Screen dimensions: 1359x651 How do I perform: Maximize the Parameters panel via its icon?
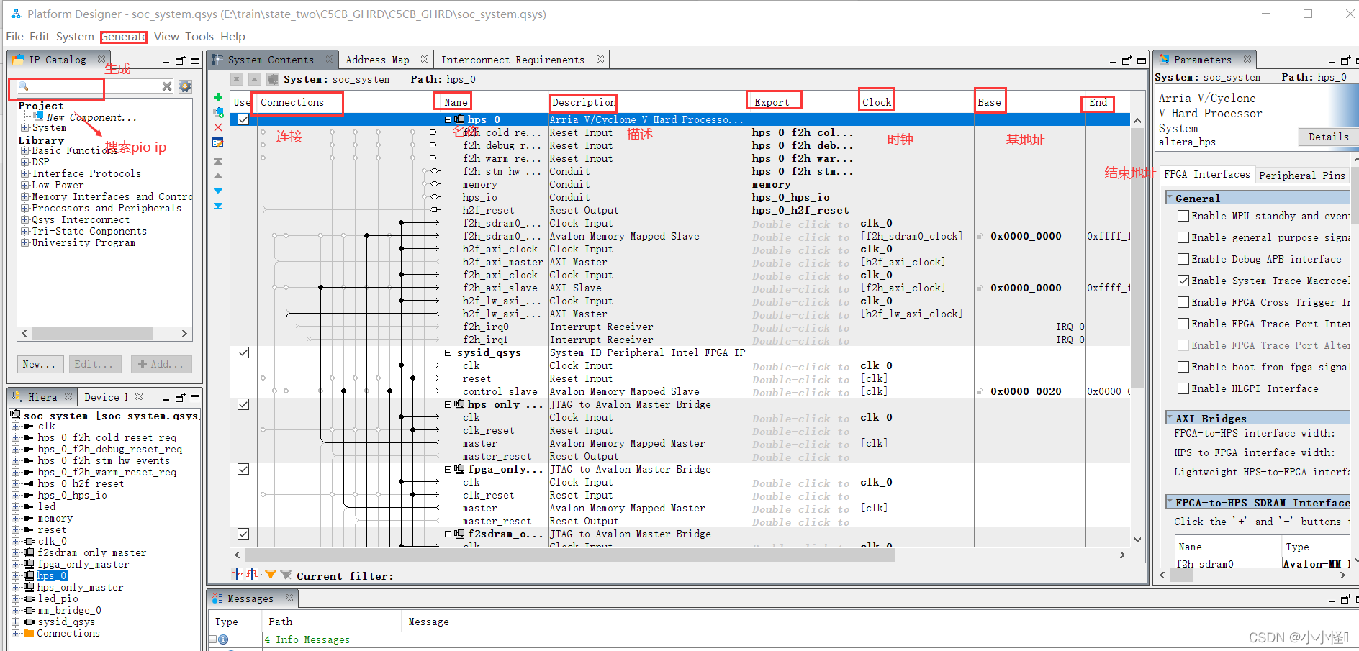click(1358, 60)
